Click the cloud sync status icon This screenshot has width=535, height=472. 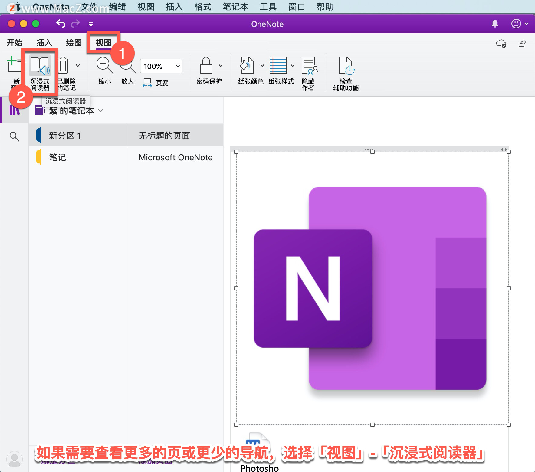point(501,44)
